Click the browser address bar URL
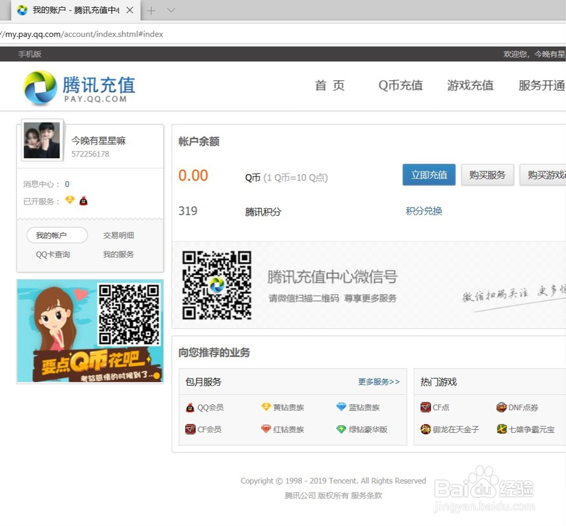 coord(82,35)
